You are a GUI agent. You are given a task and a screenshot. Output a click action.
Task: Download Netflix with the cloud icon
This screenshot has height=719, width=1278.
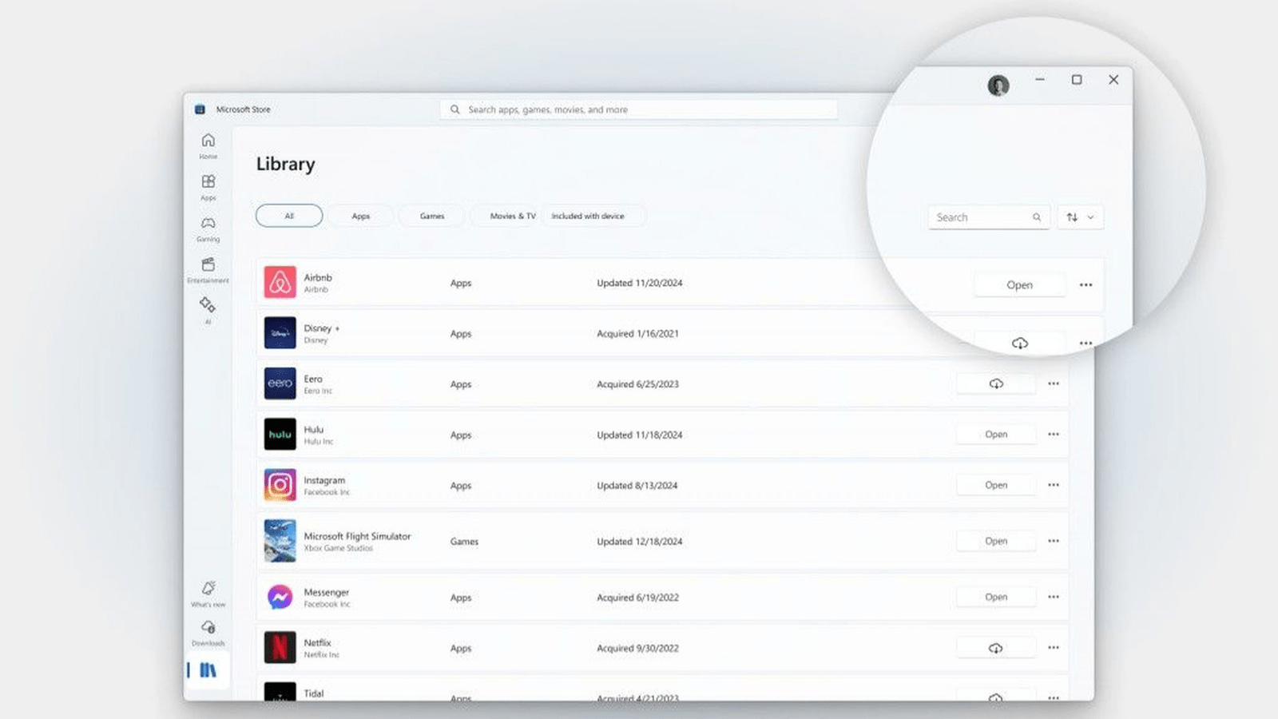click(996, 648)
